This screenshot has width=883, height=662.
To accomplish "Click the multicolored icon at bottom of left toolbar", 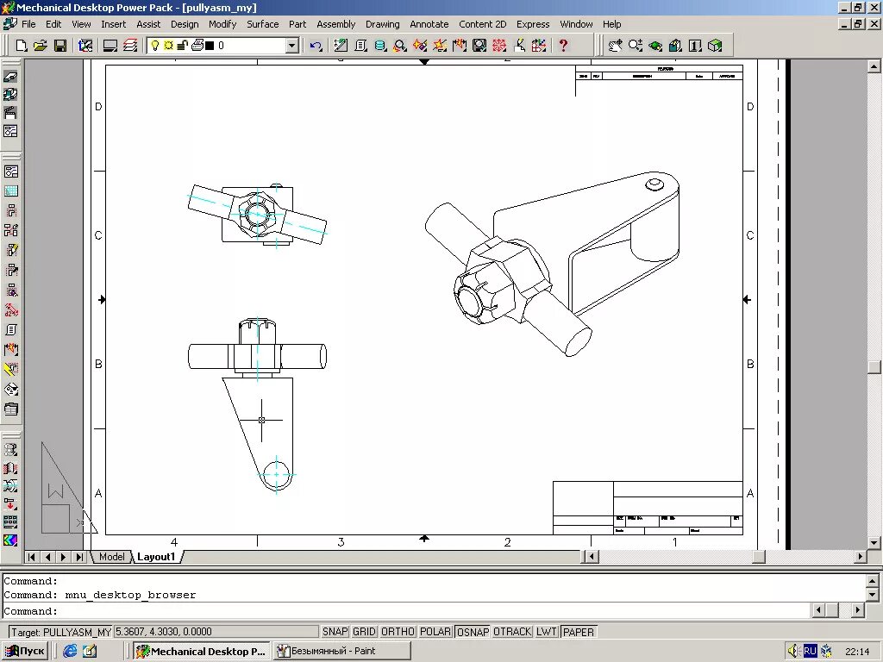I will 10,540.
